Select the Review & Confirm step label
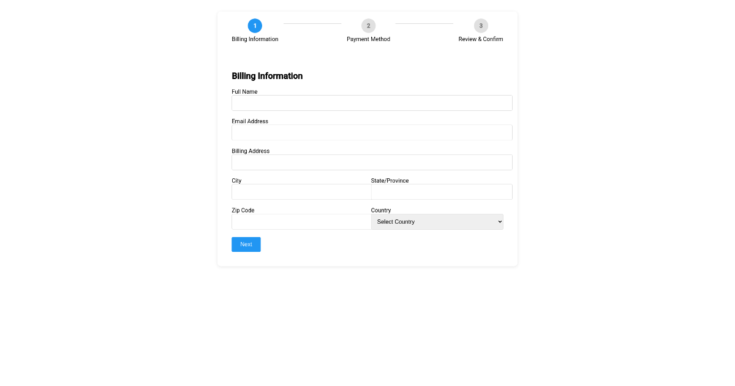This screenshot has width=735, height=386. click(x=481, y=39)
